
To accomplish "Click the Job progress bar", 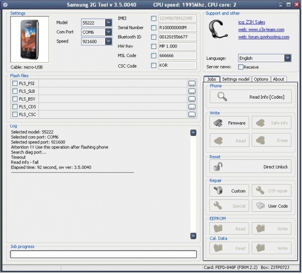I will point(103,254).
